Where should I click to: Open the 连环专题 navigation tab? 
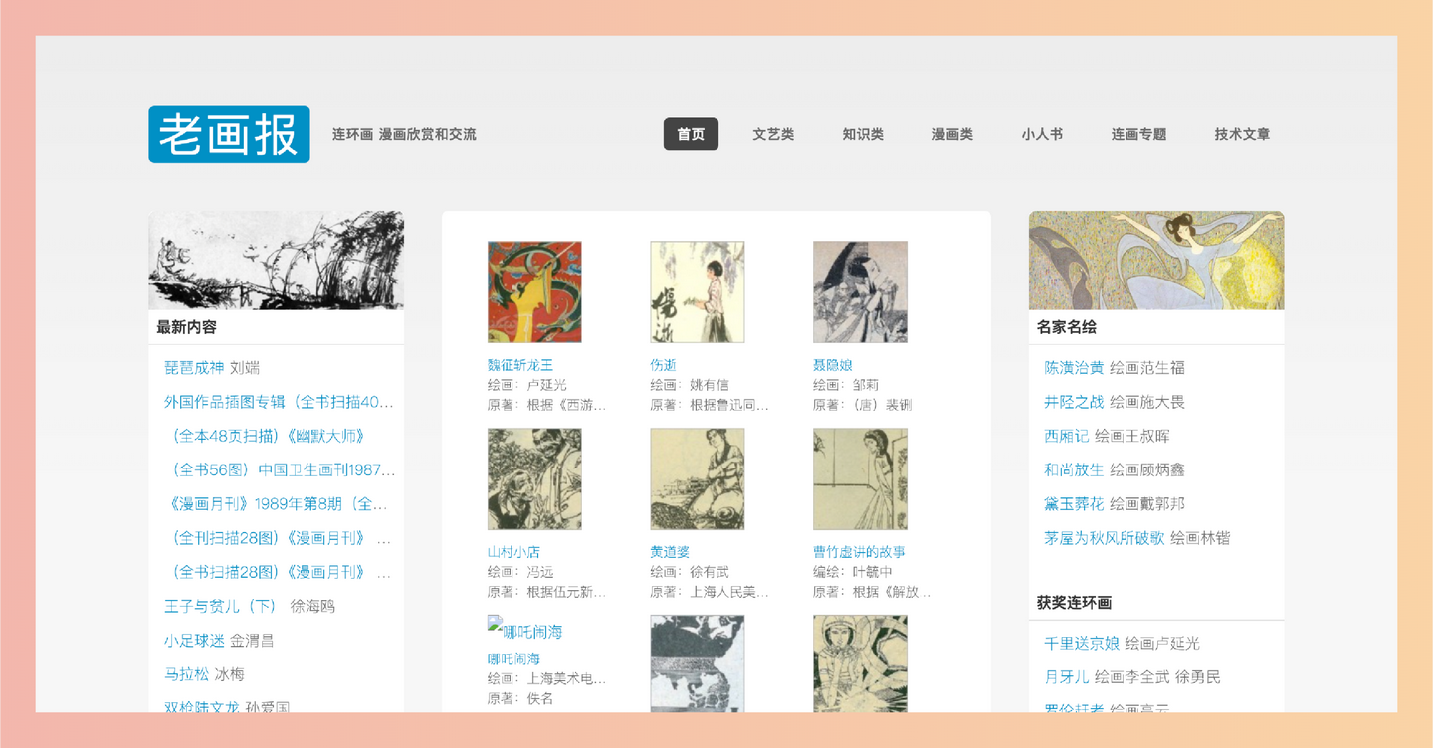point(1138,134)
